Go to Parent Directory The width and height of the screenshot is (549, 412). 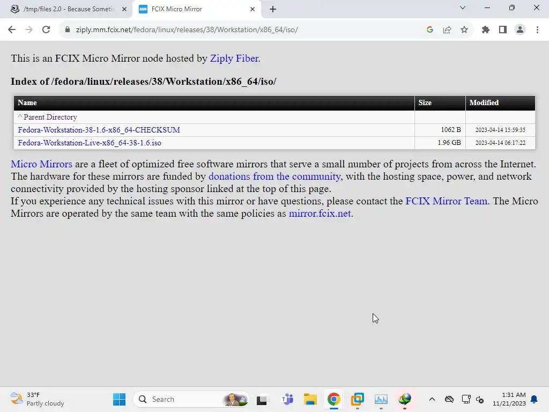(50, 117)
